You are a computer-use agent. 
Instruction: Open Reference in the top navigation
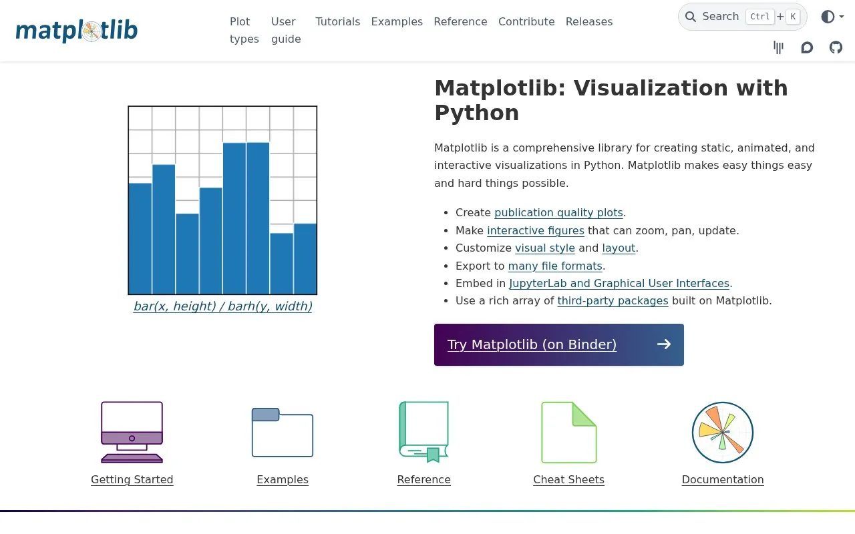point(460,21)
